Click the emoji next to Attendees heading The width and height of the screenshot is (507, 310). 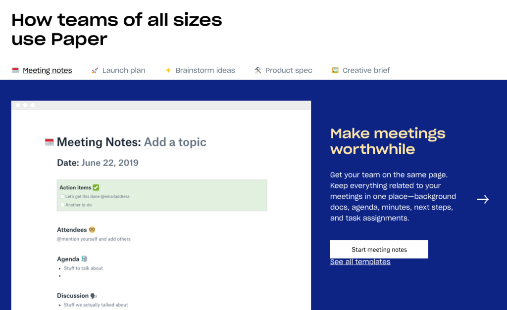[x=92, y=230]
